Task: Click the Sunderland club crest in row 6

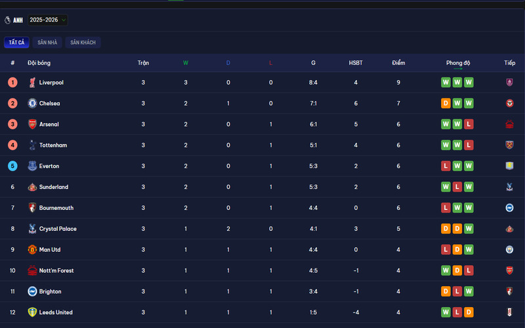Action: coord(32,187)
